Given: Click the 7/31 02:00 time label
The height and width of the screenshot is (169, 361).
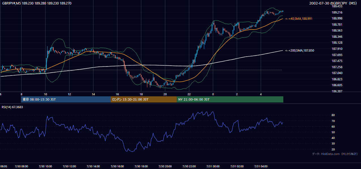Looking at the screenshot, I should 237,166.
